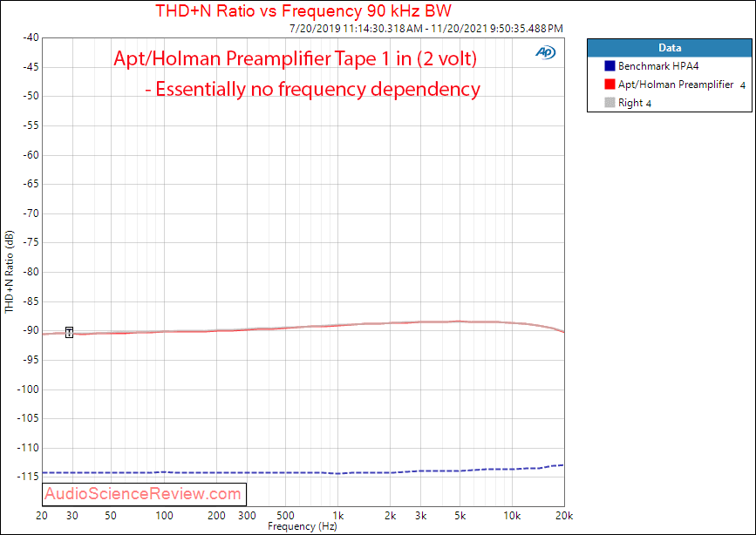Click the Frequency (Hz) axis label
756x535 pixels.
pos(303,526)
